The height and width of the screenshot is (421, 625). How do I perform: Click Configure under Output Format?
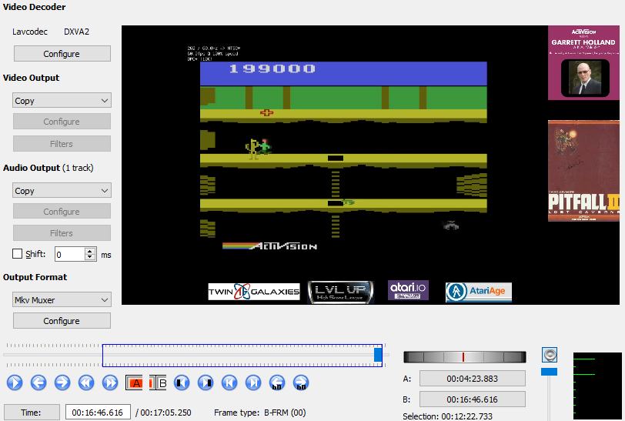(x=62, y=320)
